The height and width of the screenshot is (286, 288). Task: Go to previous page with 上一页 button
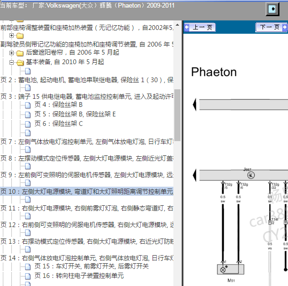click(x=199, y=28)
